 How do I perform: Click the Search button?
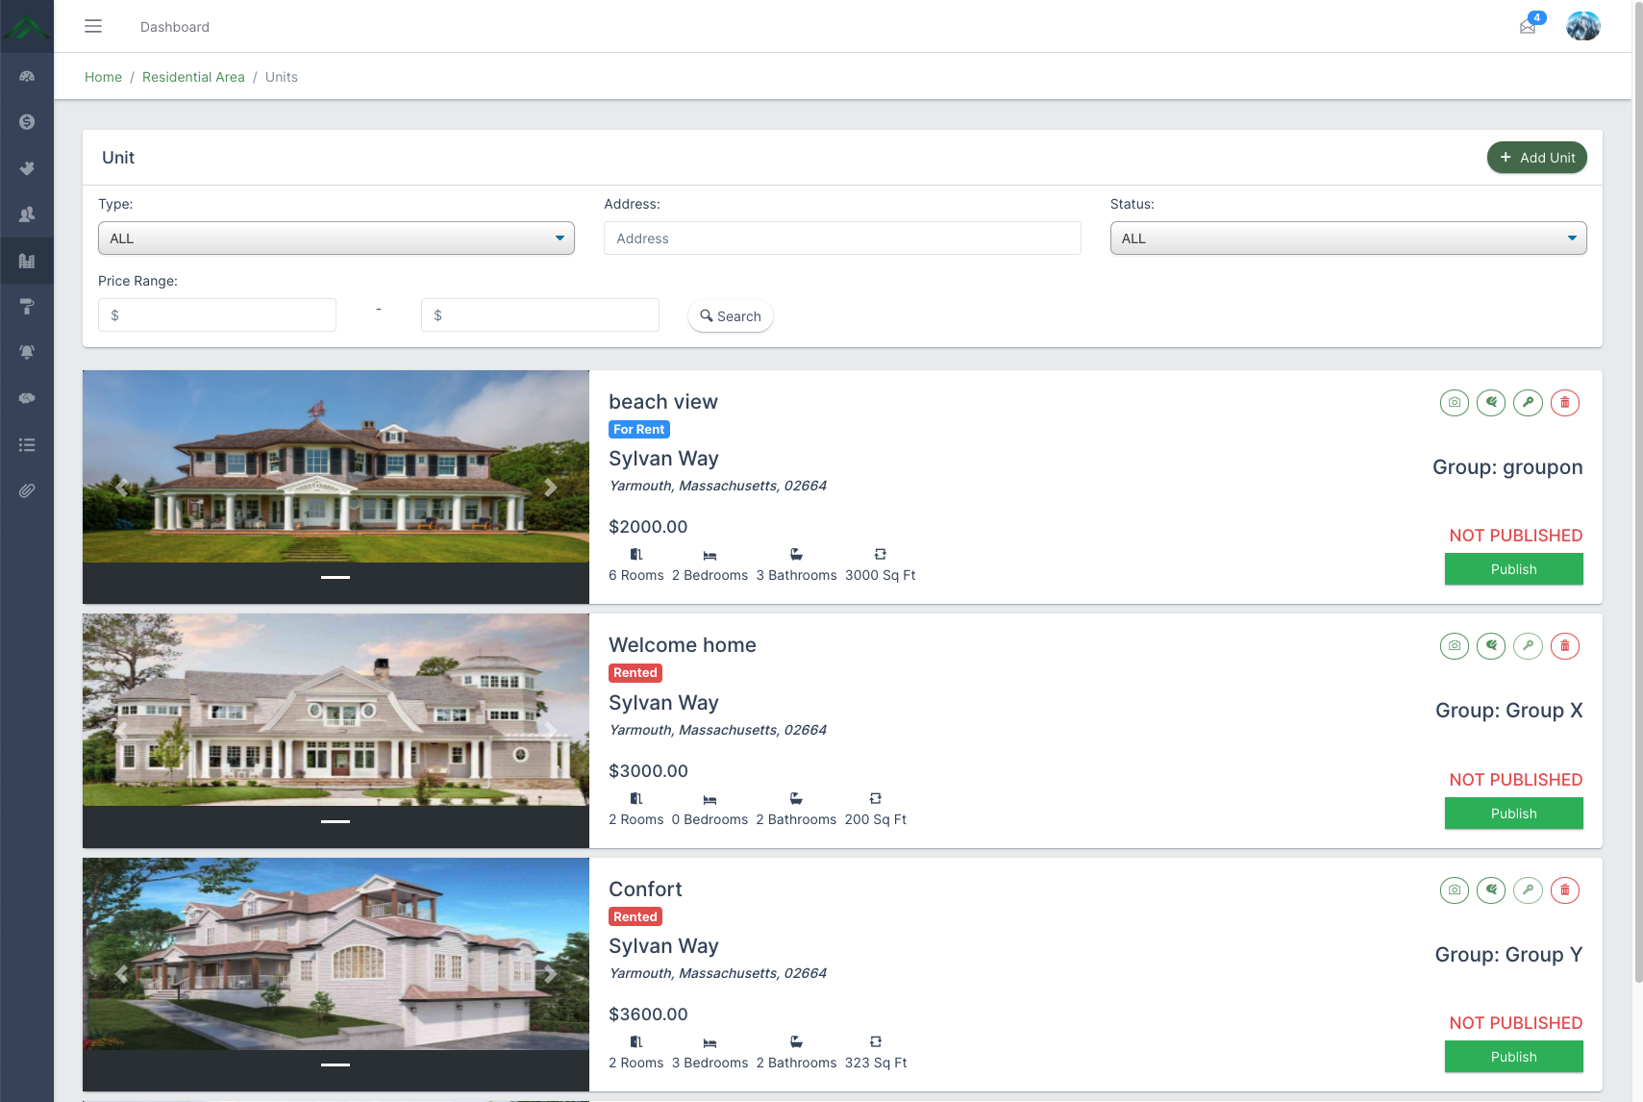pos(731,316)
